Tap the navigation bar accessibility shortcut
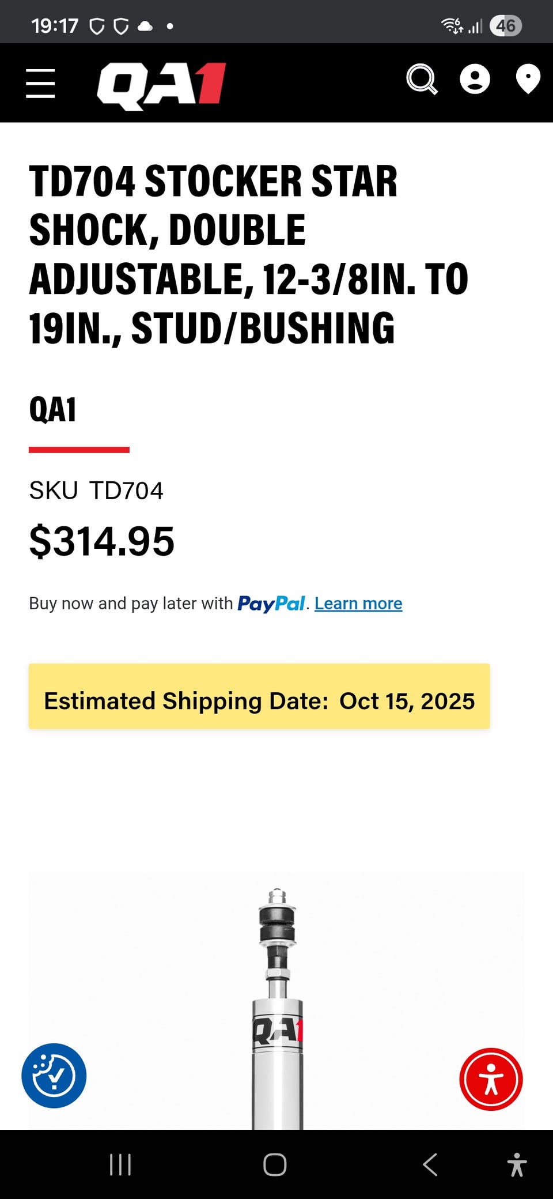Screen dimensions: 553x1199 517,1165
